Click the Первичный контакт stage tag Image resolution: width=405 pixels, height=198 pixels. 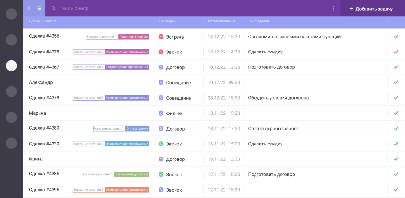click(134, 37)
